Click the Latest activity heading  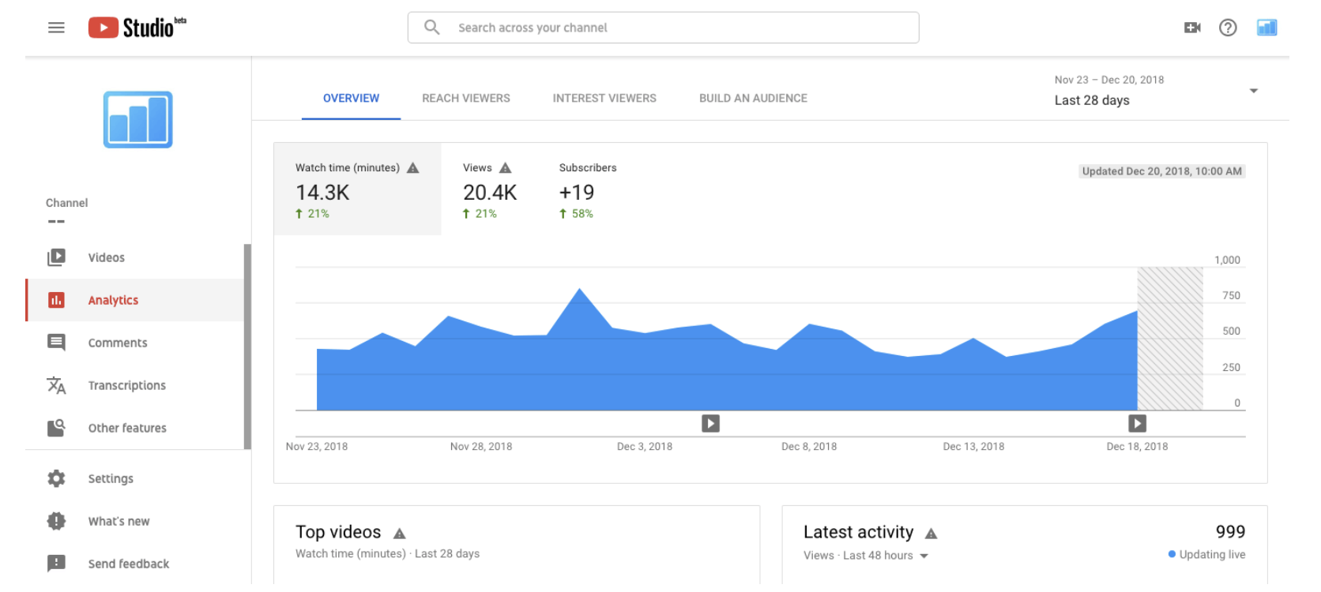pyautogui.click(x=858, y=532)
